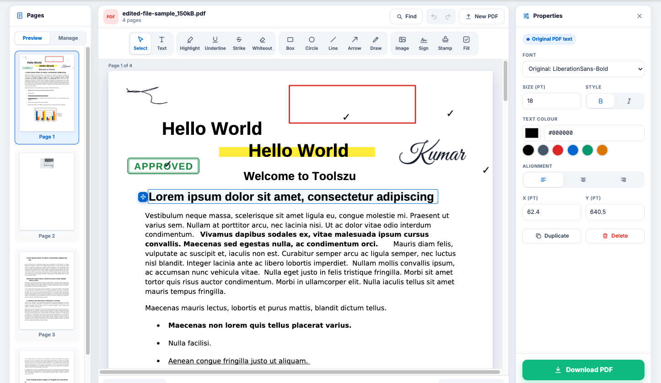Pick the Fill tool
The height and width of the screenshot is (383, 661).
tap(466, 43)
